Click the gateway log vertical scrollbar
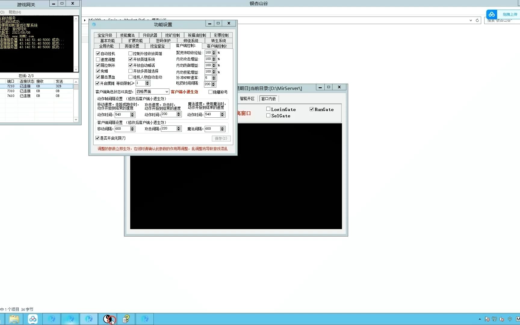The image size is (520, 325). pyautogui.click(x=76, y=44)
